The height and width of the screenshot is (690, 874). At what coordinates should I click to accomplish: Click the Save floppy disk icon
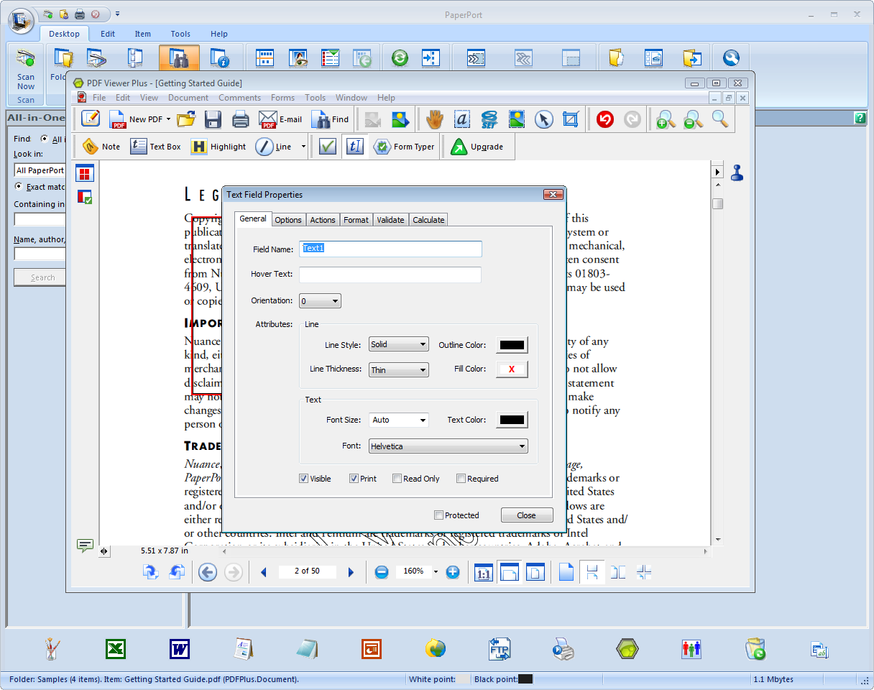point(213,119)
